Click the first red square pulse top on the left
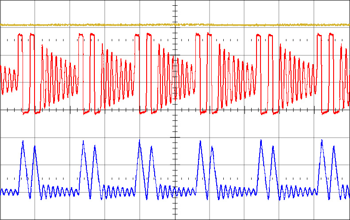Screen dimensions: 350x220 19,35
